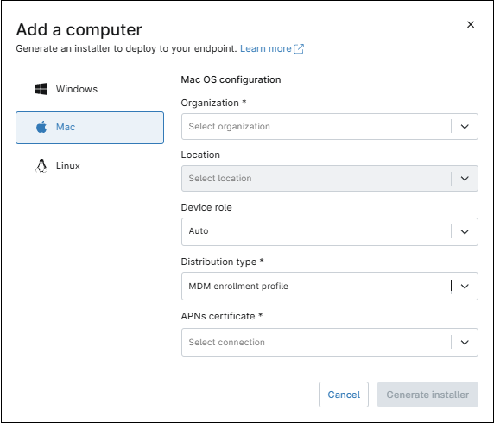Click the Add a computer title
The image size is (494, 423).
(x=79, y=30)
